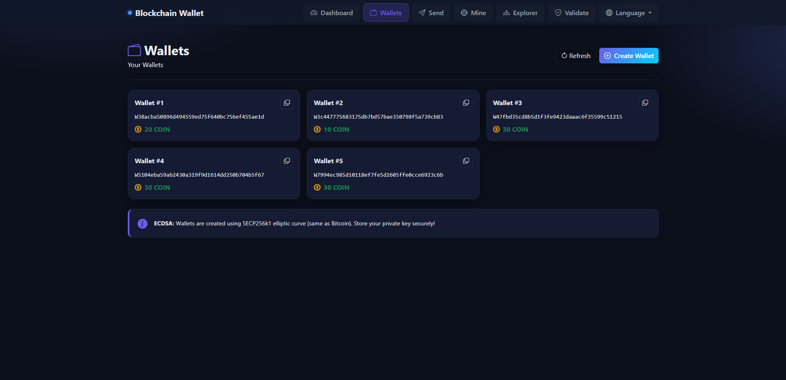Open the Mine page
Viewport: 786px width, 380px height.
click(473, 13)
